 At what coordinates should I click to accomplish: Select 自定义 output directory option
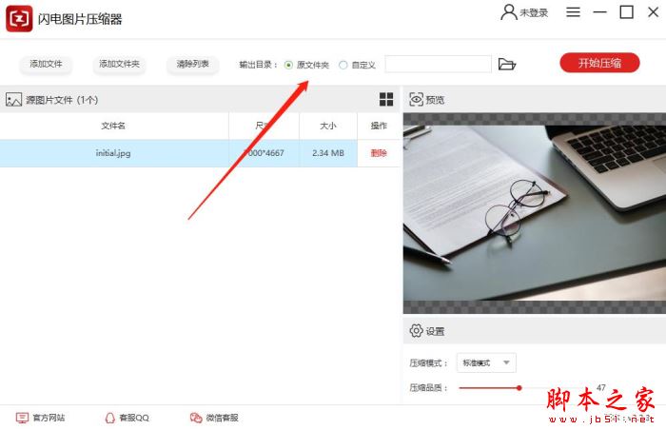[x=343, y=65]
